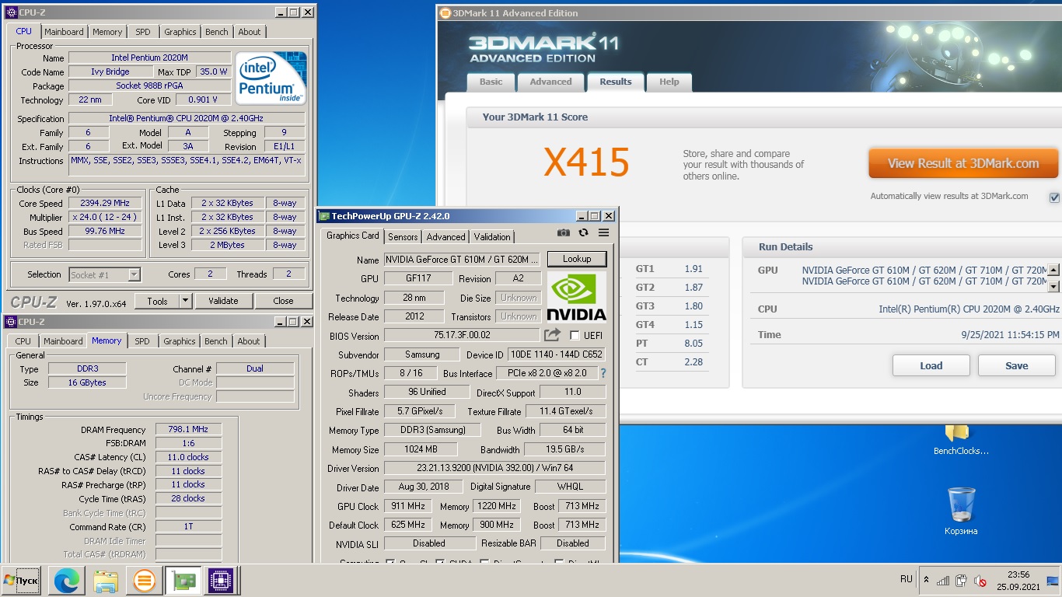Click the CPU Name field Intel Pentium 2020M
Viewport: 1062px width, 597px height.
pos(150,58)
